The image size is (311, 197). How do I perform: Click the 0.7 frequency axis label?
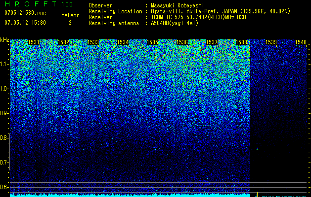pyautogui.click(x=4, y=163)
